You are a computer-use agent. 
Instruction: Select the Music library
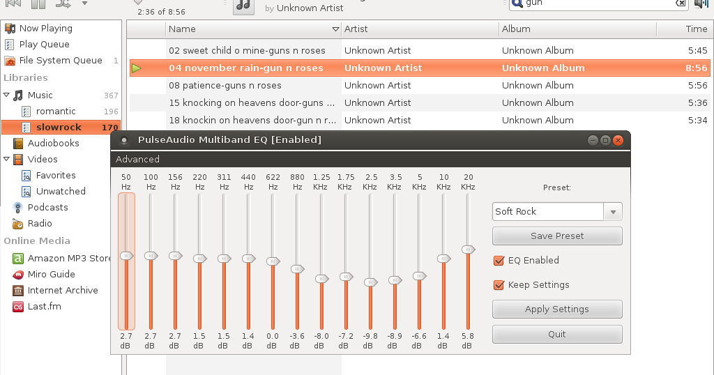click(40, 95)
